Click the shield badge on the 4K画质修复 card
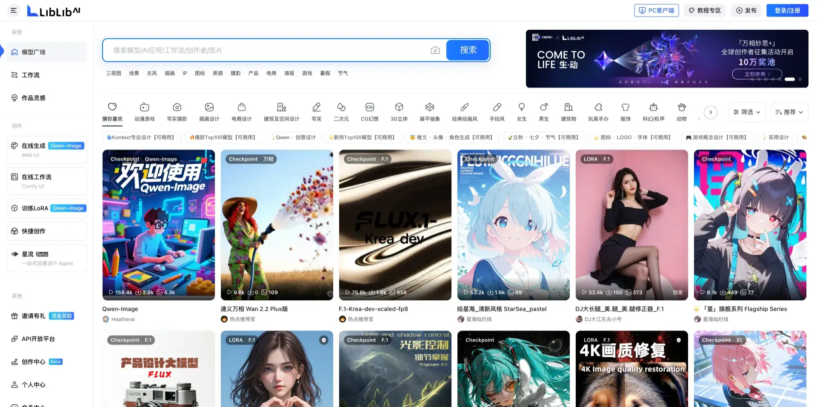The height and width of the screenshot is (407, 817). [679, 340]
